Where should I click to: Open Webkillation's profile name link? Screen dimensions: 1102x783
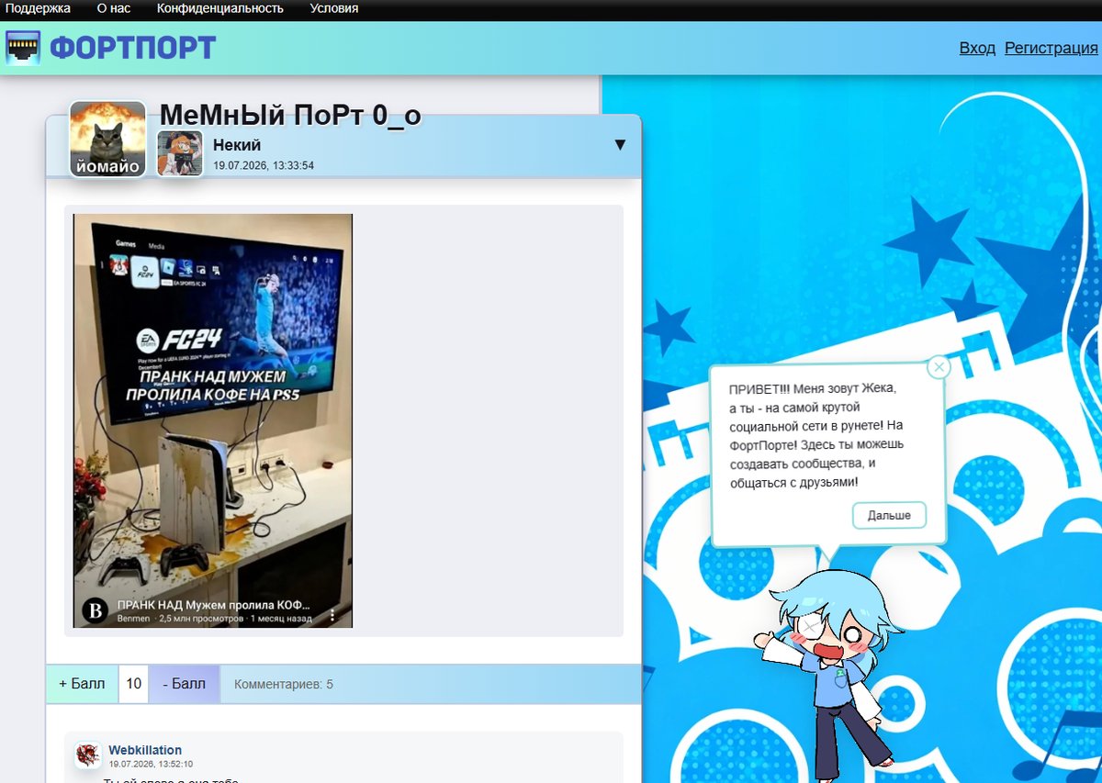click(x=145, y=750)
